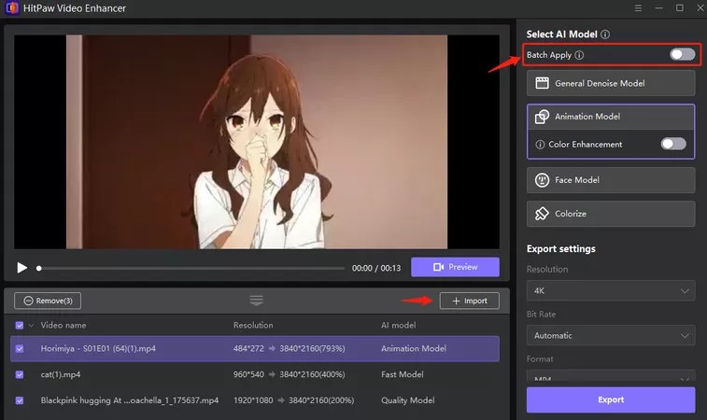
Task: Expand the Automatic Bit Rate dropdown
Action: [611, 335]
